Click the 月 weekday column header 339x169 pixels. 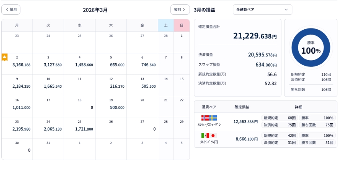click(x=17, y=26)
